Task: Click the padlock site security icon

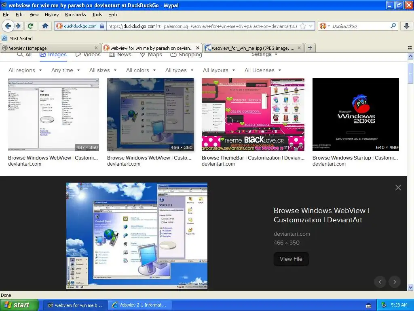Action: (x=102, y=26)
